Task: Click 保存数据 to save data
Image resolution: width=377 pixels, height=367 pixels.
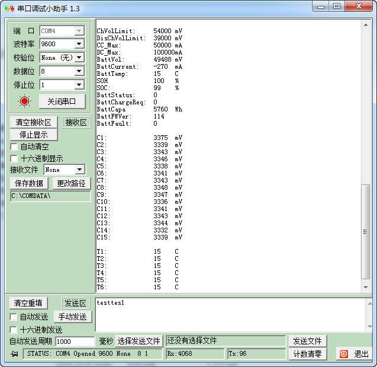Action: 29,183
